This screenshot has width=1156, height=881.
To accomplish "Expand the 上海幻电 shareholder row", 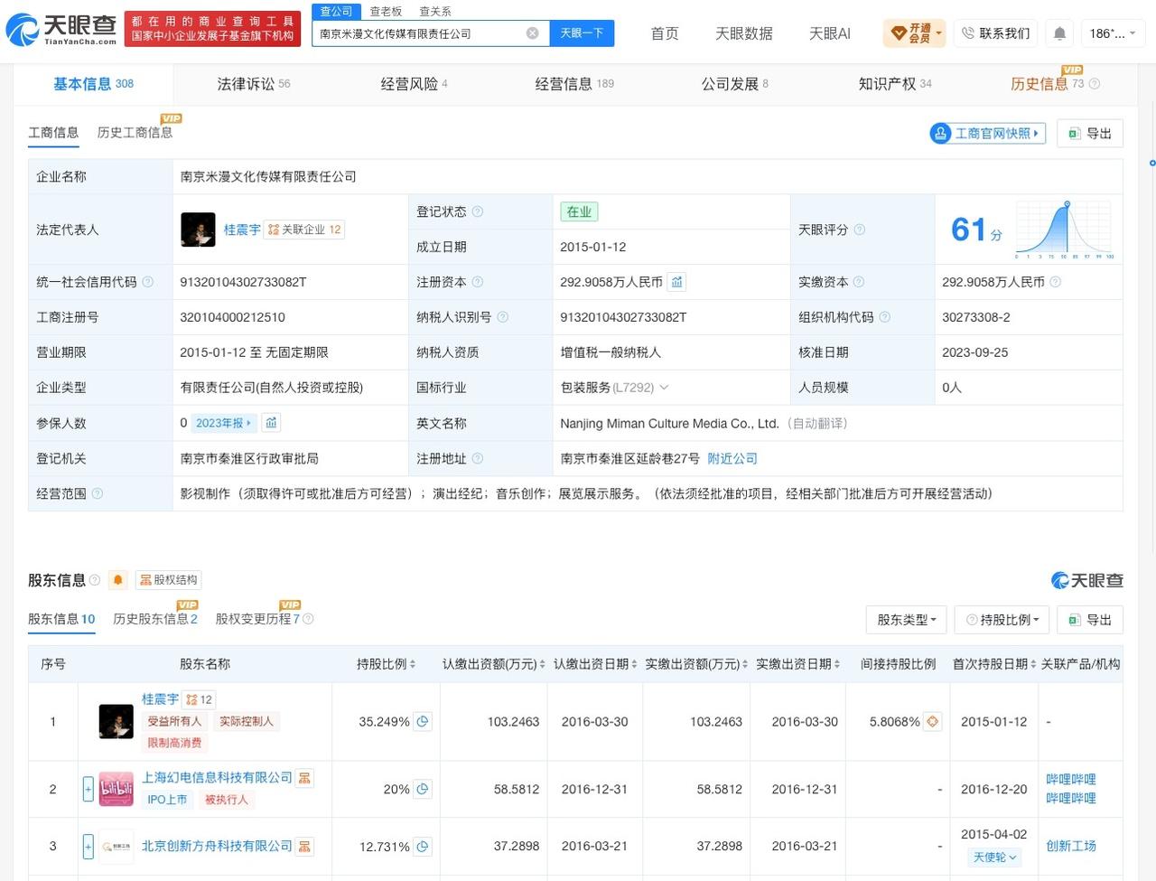I will (x=88, y=789).
